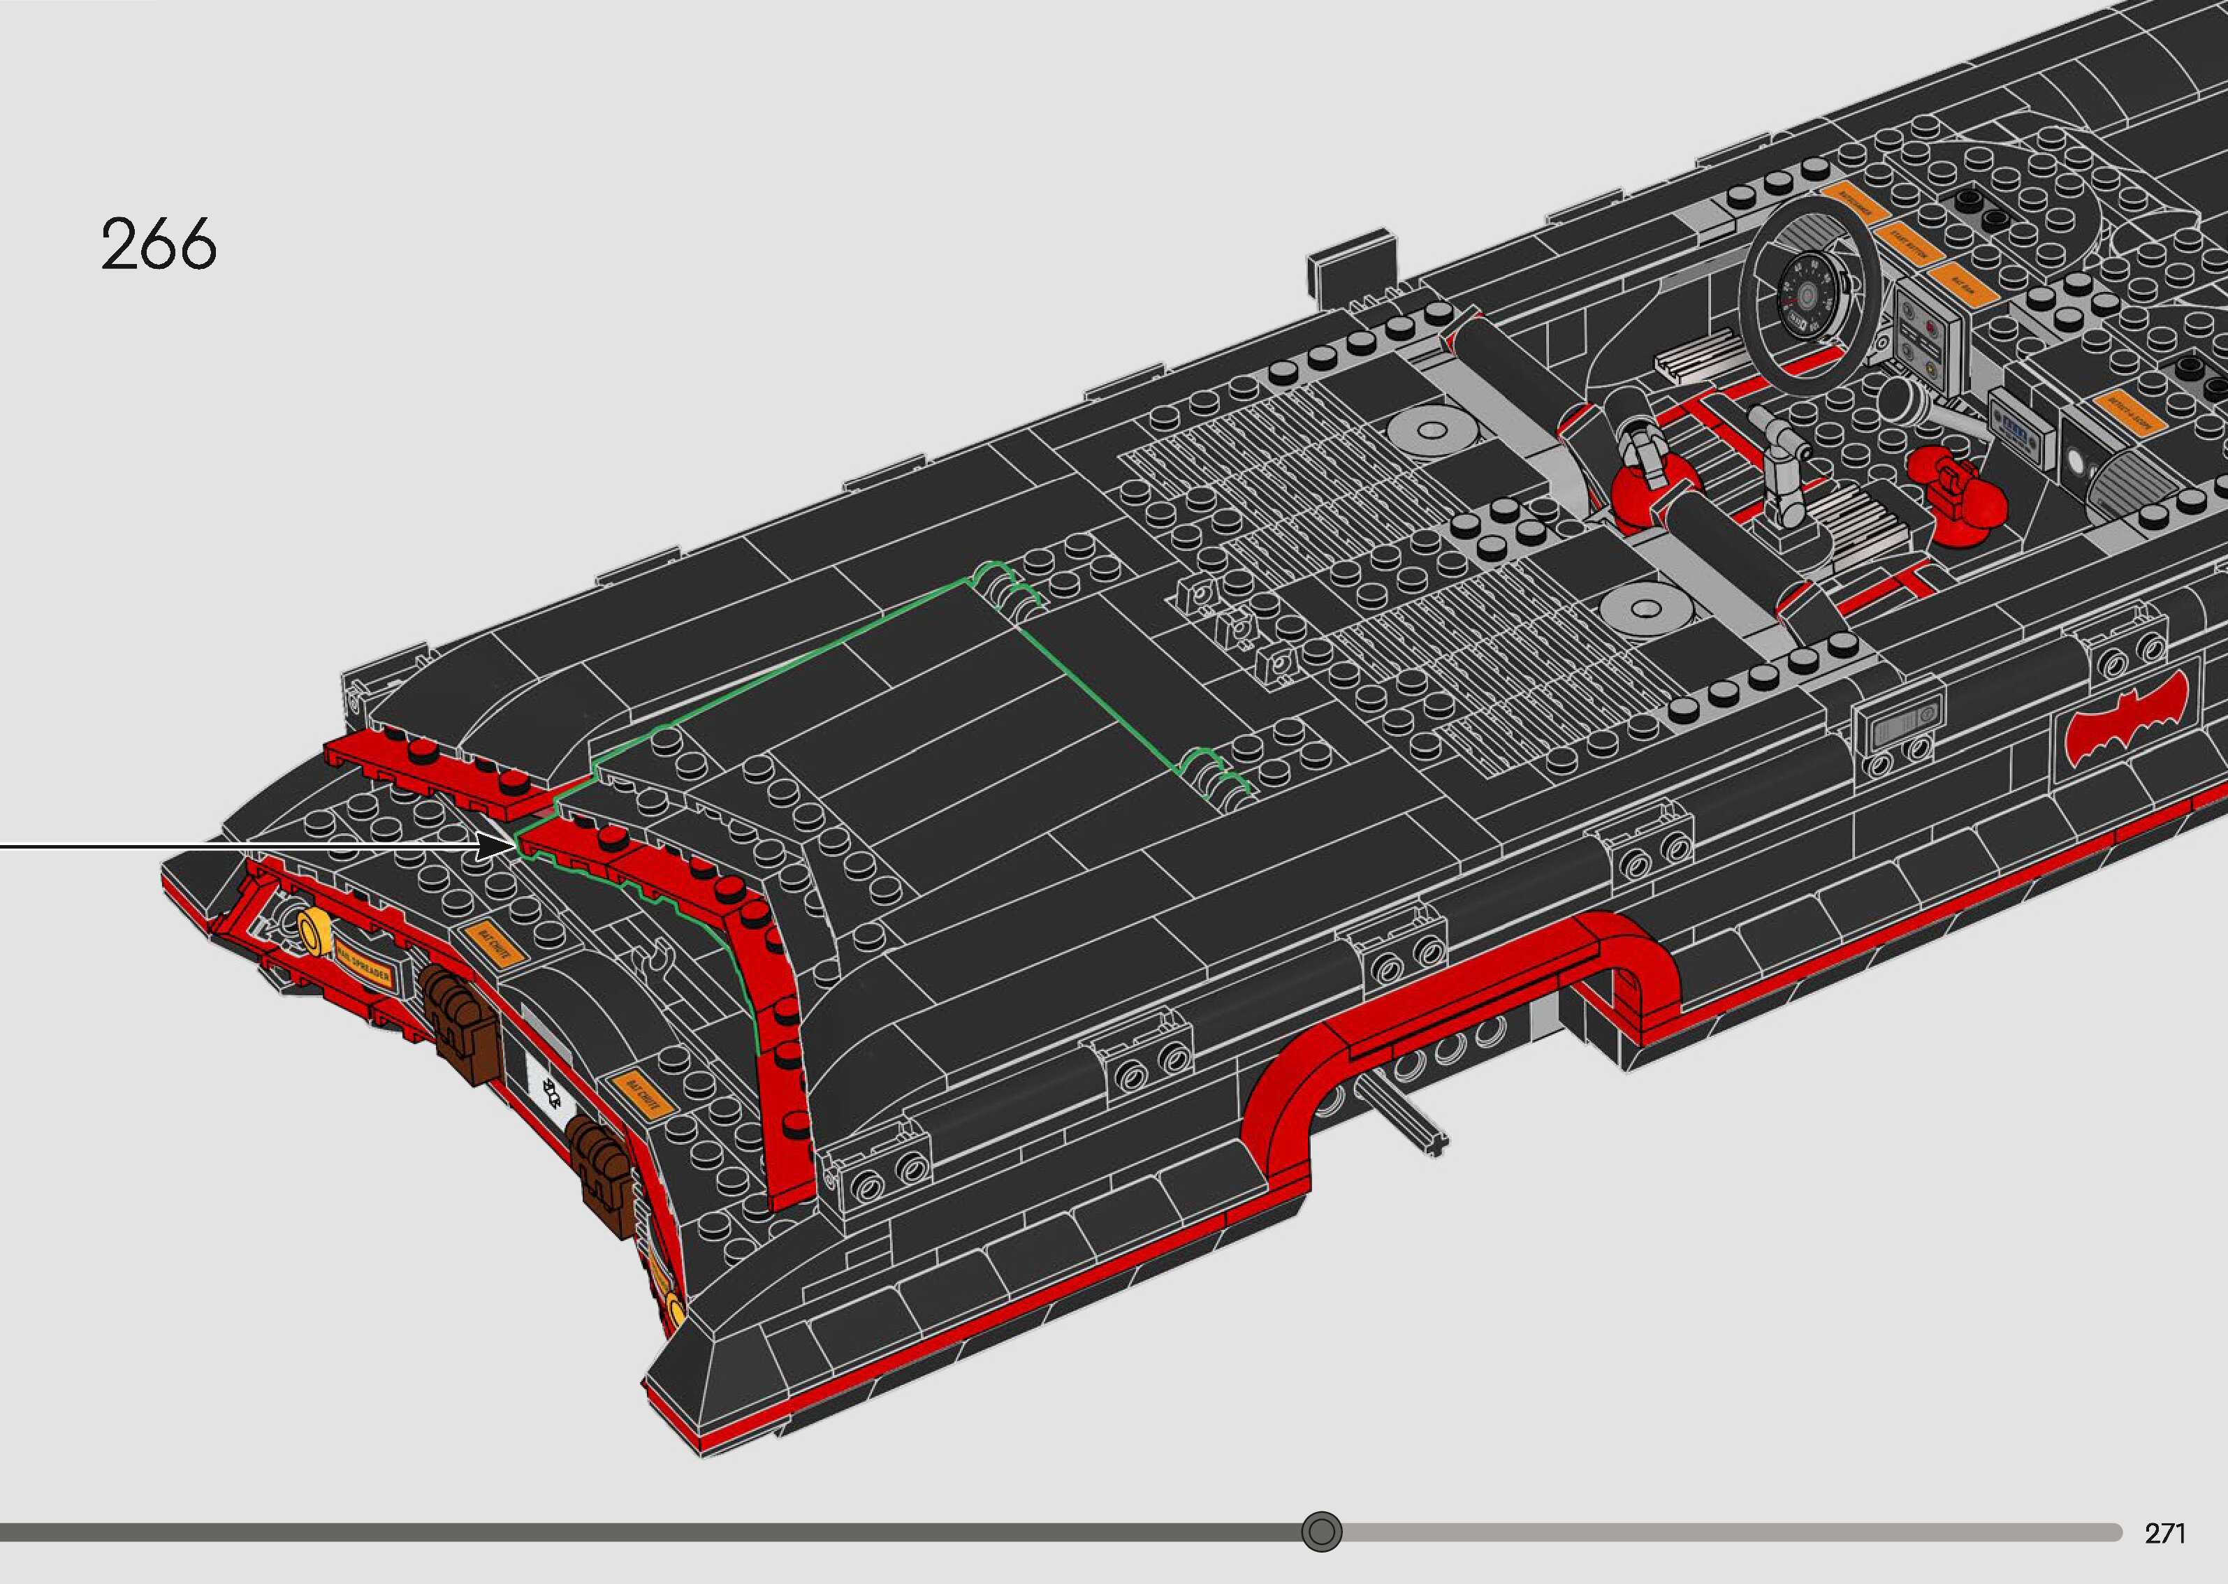
Task: Click the orange NAIL SPREADER label
Action: point(364,967)
